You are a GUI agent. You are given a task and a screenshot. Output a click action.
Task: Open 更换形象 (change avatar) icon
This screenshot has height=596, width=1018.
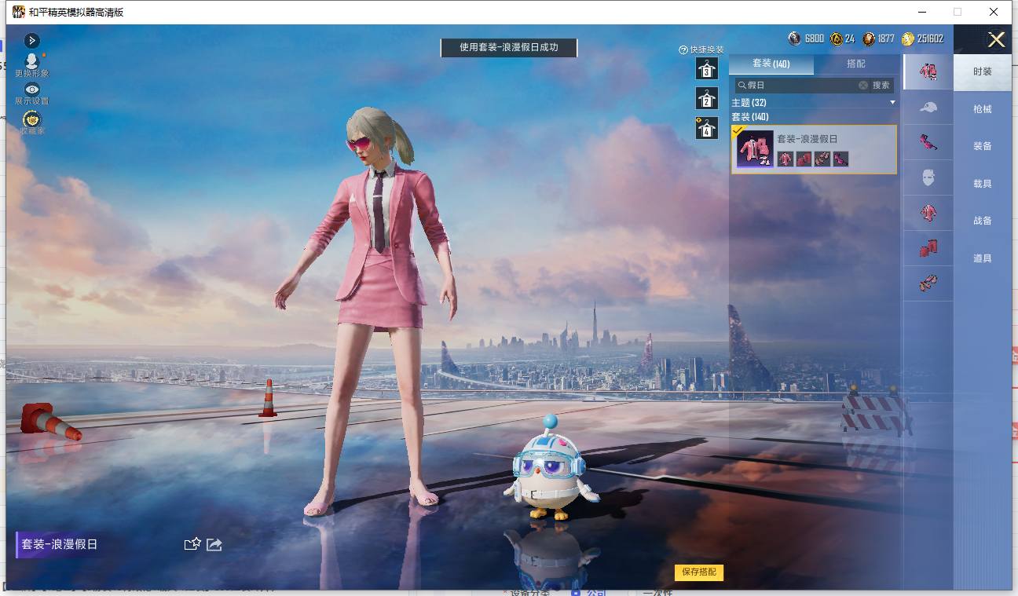point(31,60)
